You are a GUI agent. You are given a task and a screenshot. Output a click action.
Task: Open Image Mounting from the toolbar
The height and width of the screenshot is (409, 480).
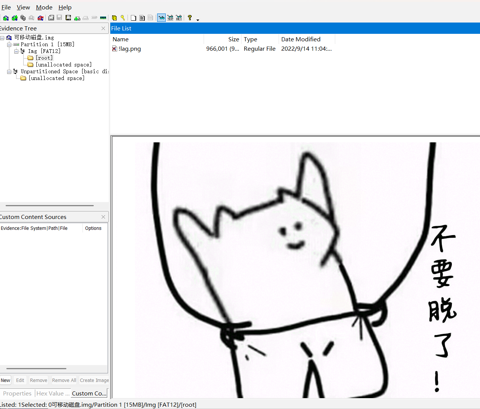tap(23, 18)
